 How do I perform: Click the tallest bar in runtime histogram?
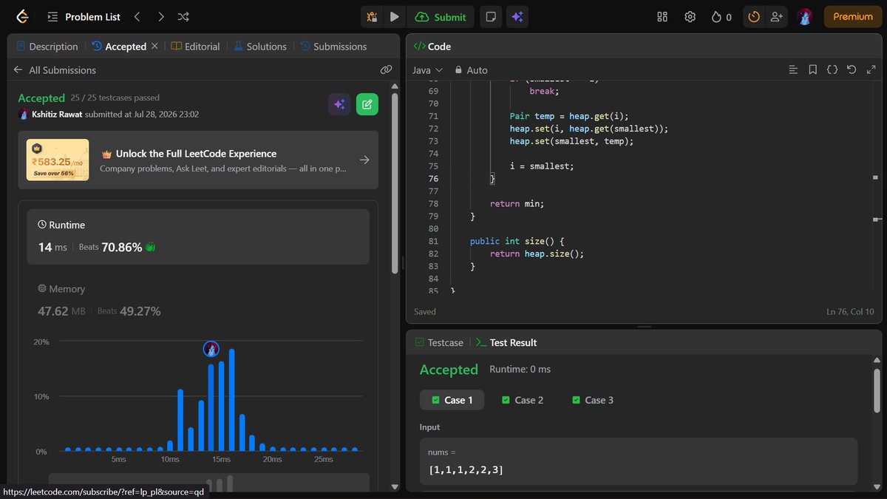[231, 399]
